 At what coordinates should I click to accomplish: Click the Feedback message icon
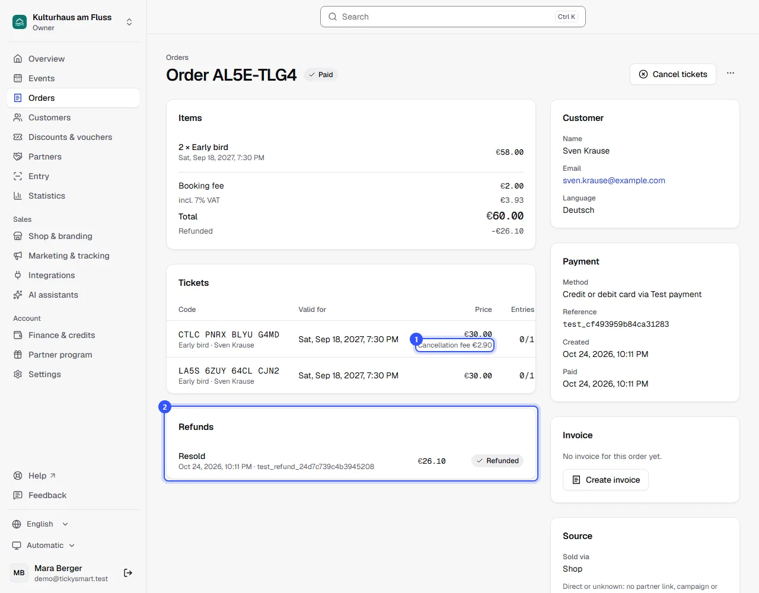point(18,495)
